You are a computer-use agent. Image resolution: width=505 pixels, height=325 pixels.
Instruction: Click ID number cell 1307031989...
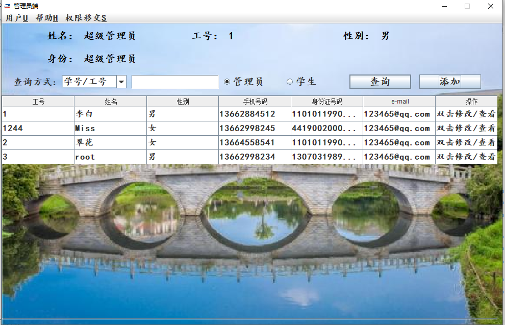pos(327,157)
